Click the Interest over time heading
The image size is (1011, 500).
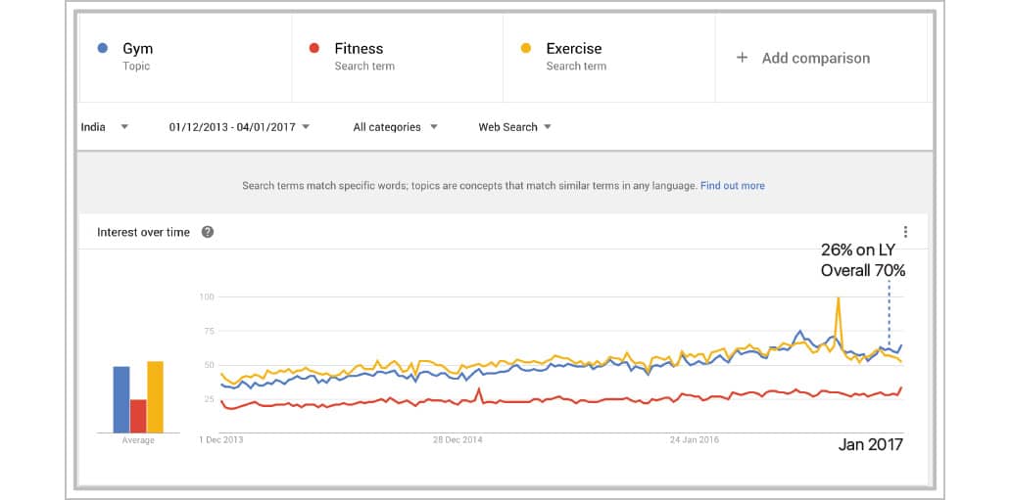[143, 232]
